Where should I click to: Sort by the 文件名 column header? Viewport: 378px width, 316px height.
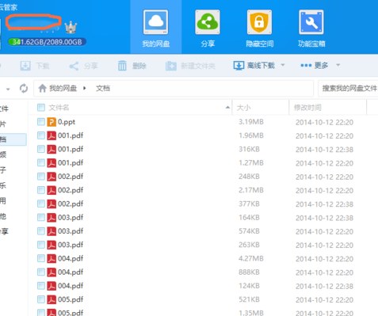(x=59, y=108)
